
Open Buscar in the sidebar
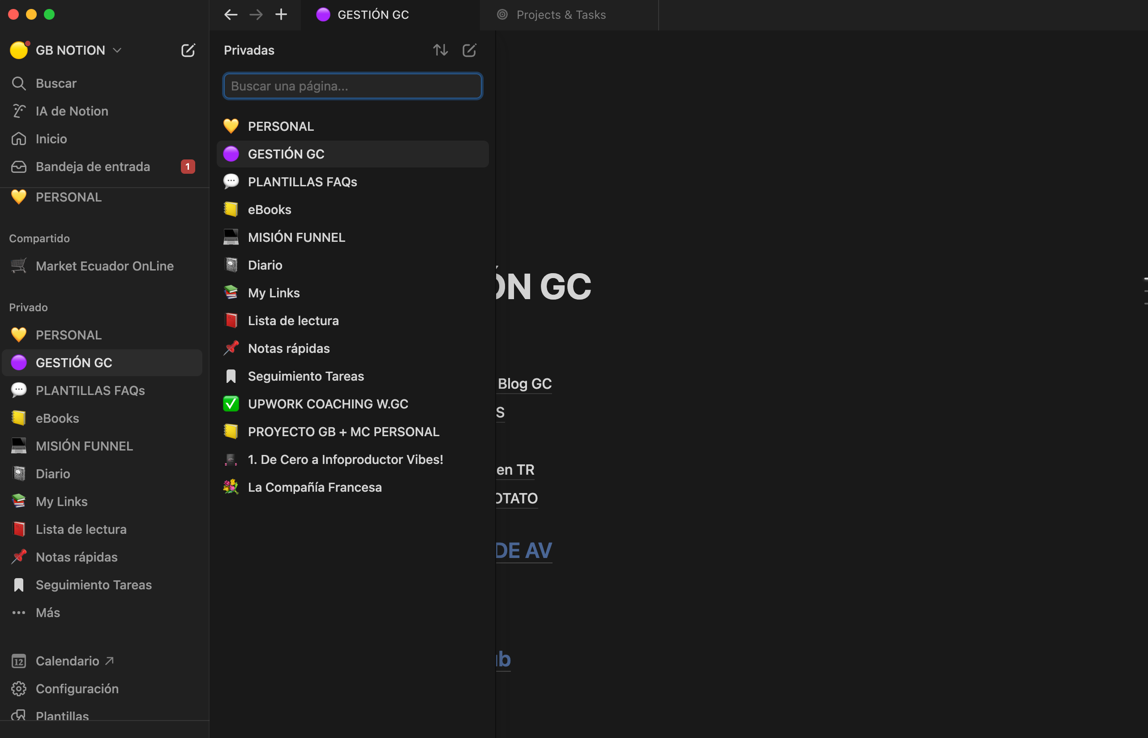pos(102,83)
